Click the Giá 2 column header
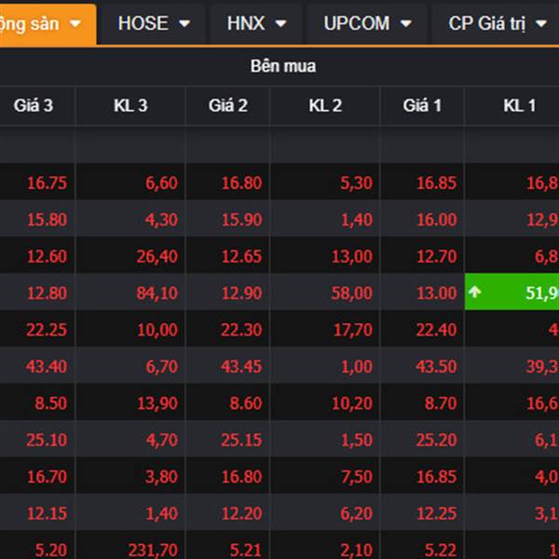This screenshot has width=559, height=559. (x=228, y=106)
